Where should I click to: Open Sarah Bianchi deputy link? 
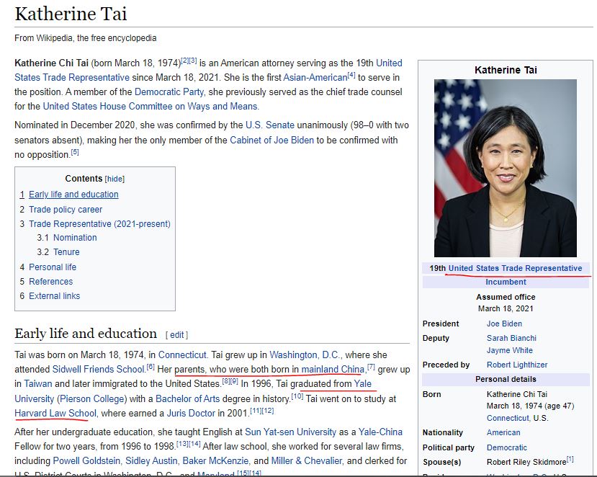click(511, 338)
